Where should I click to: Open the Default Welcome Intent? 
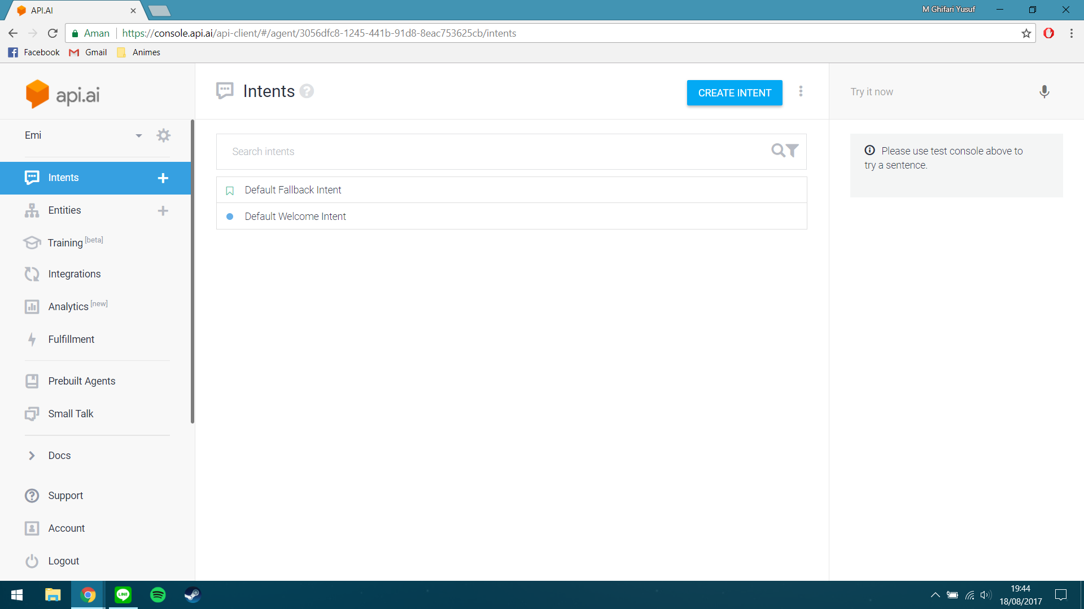tap(295, 217)
